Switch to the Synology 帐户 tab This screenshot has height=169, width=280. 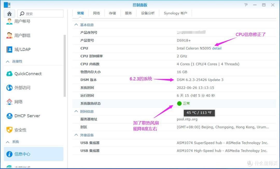click(x=175, y=13)
